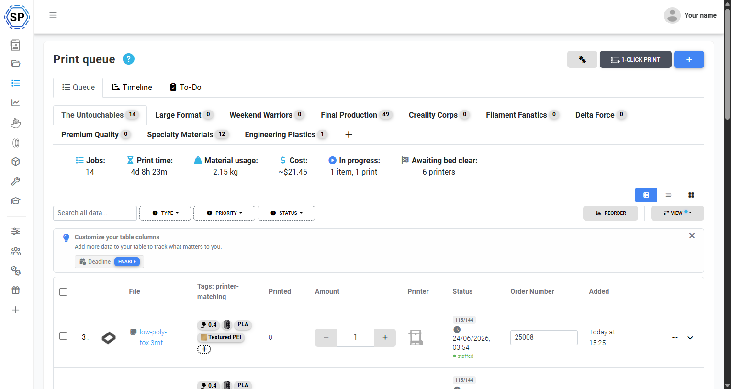The height and width of the screenshot is (389, 731).
Task: Switch to compact list view icon
Action: click(x=668, y=195)
